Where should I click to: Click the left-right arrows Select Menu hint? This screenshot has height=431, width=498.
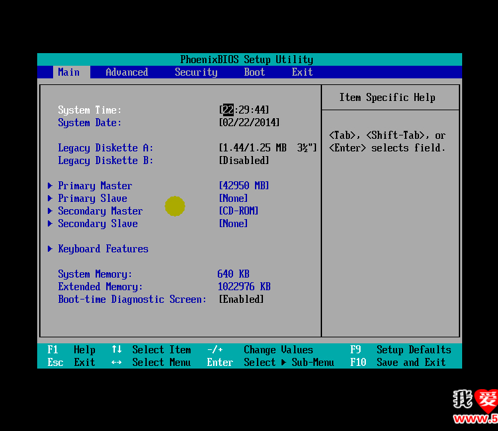[151, 363]
